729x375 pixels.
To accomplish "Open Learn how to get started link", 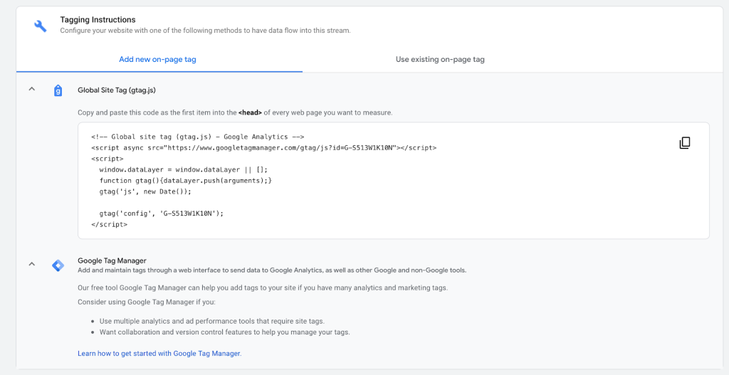I will (x=159, y=354).
